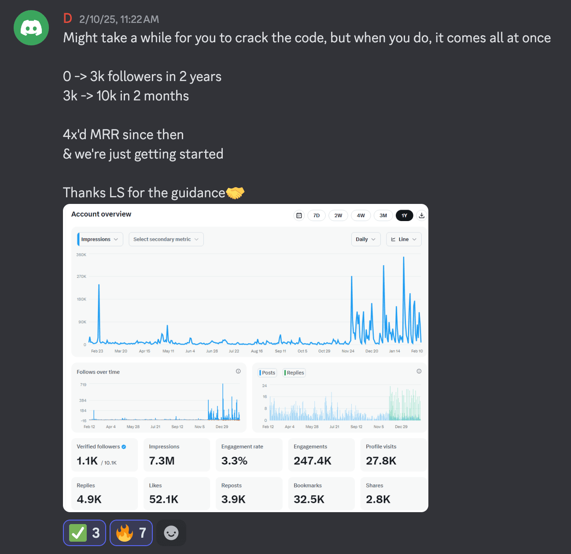This screenshot has width=571, height=554.
Task: Open the add reaction smiley picker
Action: (x=171, y=533)
